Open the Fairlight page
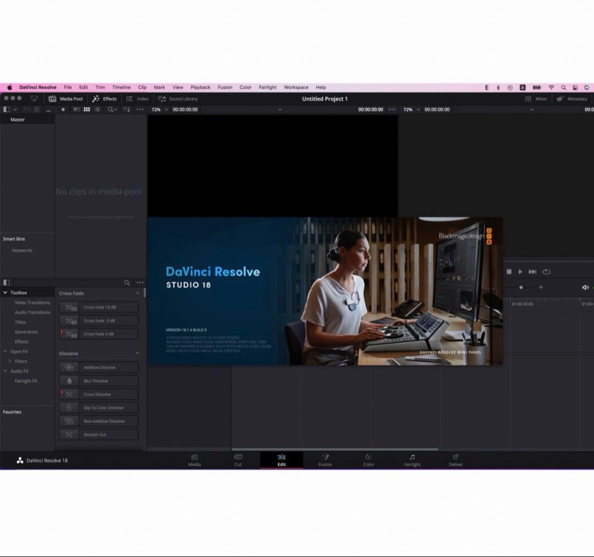 412,460
